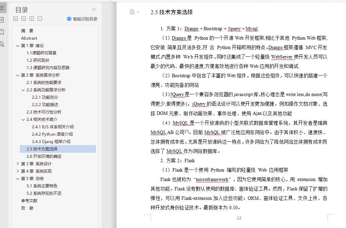
Task: Select 第5章 总结 outline entry text
Action: (32, 179)
